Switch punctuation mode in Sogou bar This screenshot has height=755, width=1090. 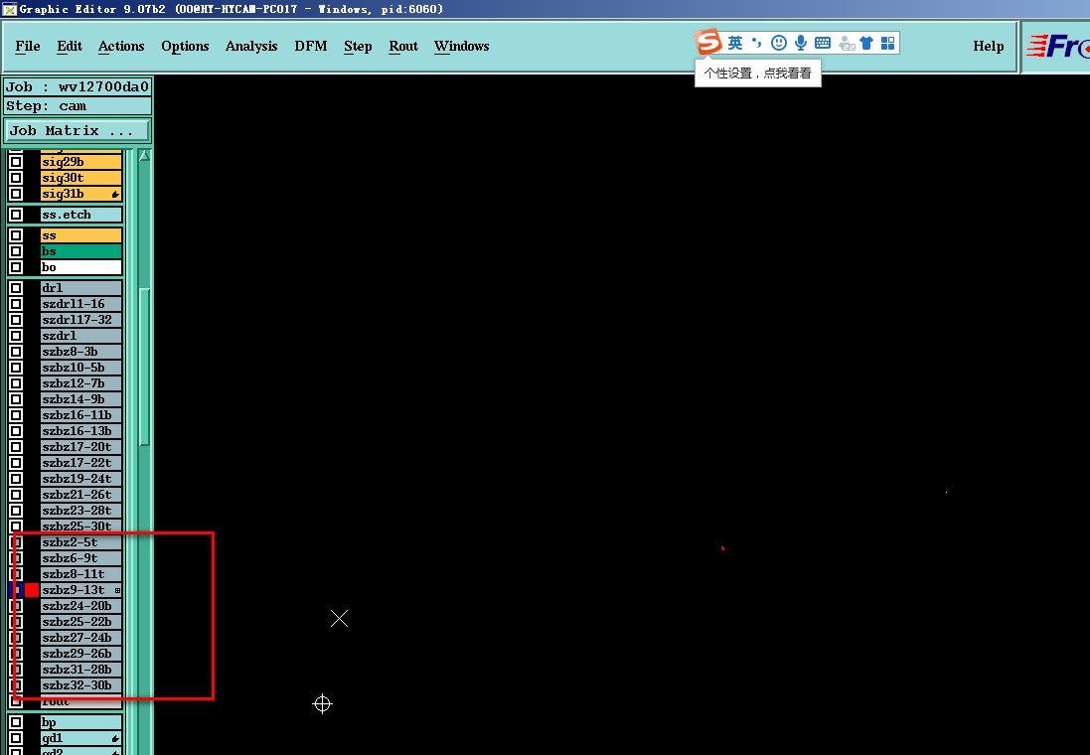pyautogui.click(x=756, y=43)
